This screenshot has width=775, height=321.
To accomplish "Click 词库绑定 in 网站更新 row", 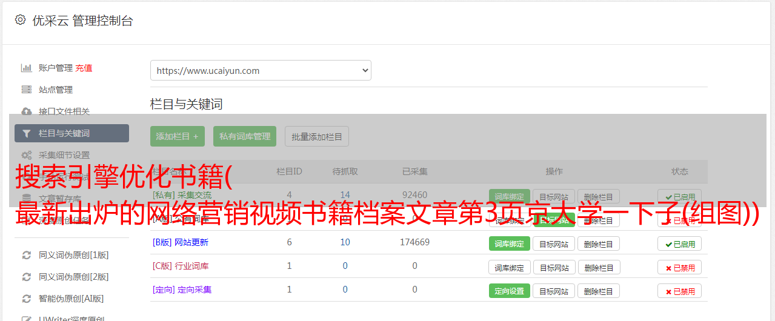I will (509, 243).
